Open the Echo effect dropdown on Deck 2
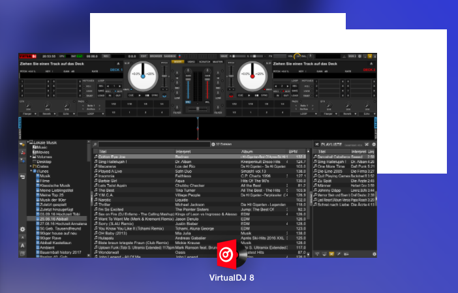 tap(367, 114)
